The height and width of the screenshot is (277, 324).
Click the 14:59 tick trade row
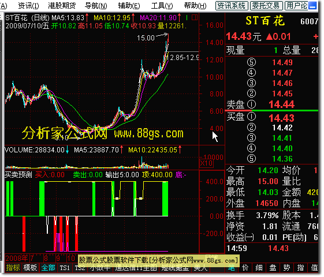point(271,248)
